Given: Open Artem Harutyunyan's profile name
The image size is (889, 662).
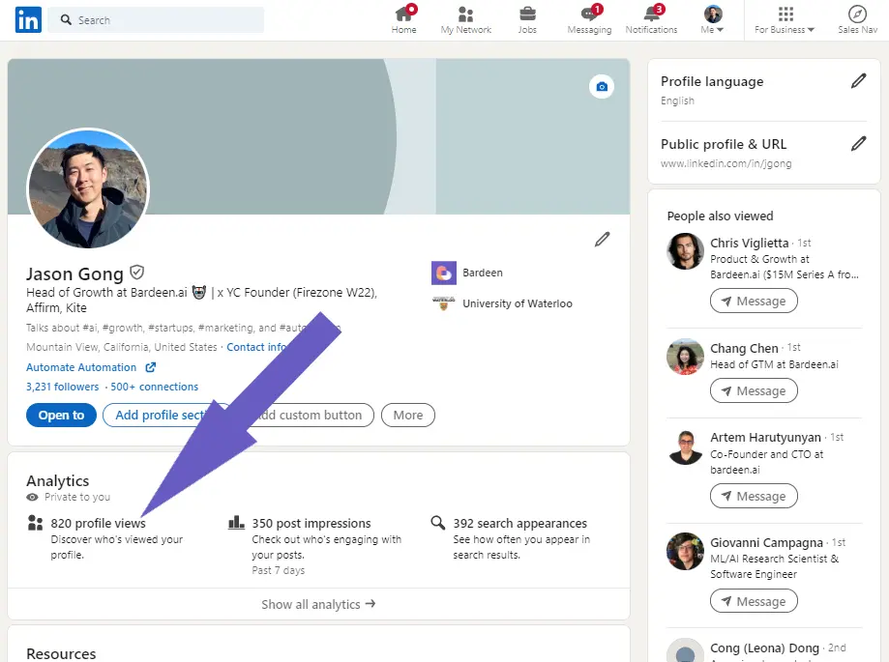Looking at the screenshot, I should (x=765, y=438).
